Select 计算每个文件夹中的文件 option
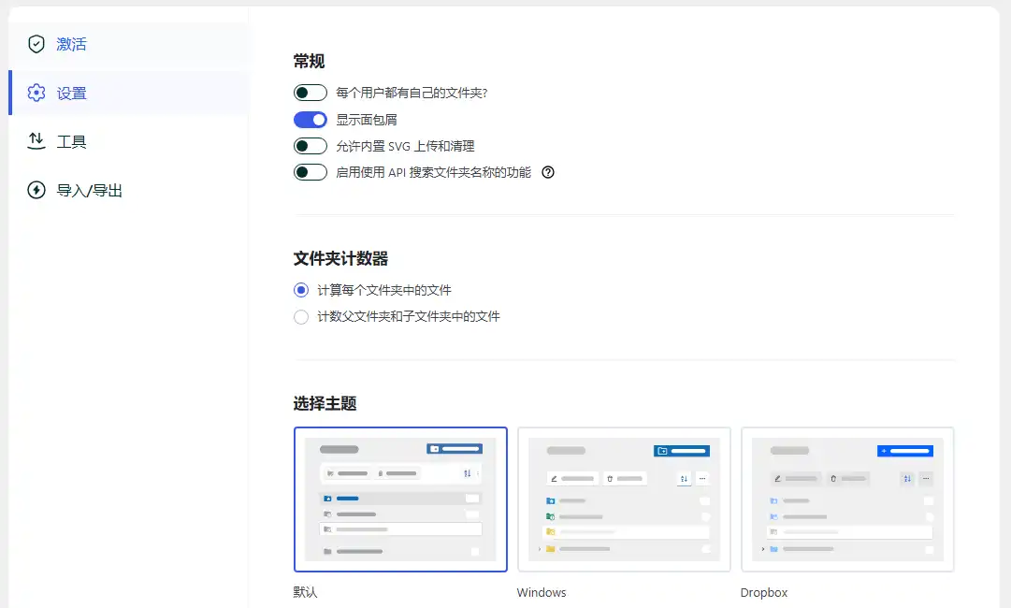 click(300, 290)
